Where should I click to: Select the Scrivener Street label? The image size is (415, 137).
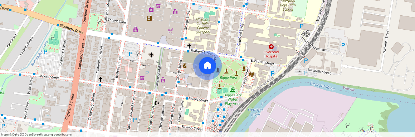(x=386, y=41)
